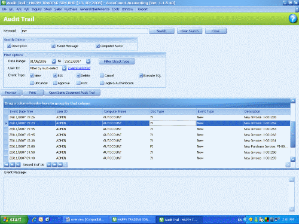The width and height of the screenshot is (299, 224).
Task: Uncheck the Description search criteria checkbox
Action: pos(9,46)
